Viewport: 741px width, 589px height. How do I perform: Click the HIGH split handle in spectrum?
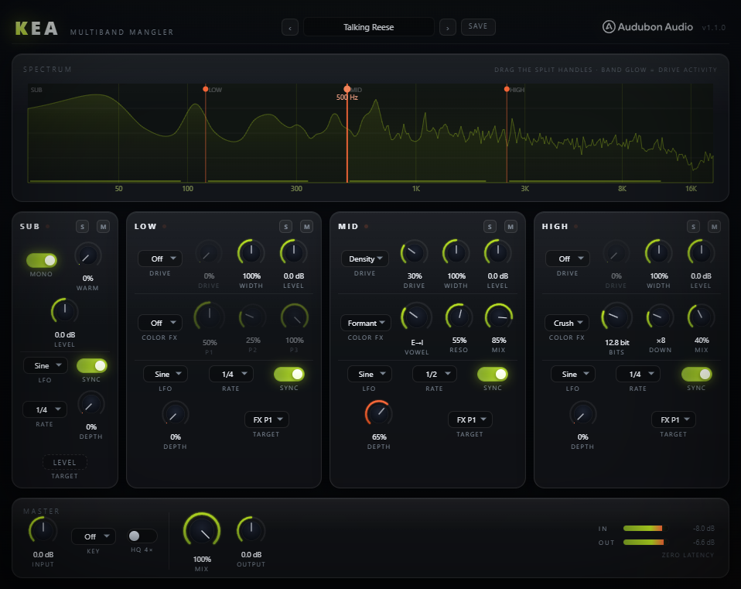[507, 89]
